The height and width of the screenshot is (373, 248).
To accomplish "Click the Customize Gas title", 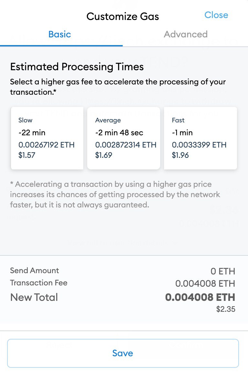I will pos(123,16).
